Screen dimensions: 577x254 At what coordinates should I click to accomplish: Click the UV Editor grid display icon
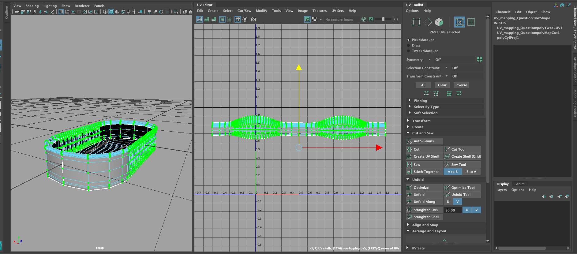pos(238,19)
